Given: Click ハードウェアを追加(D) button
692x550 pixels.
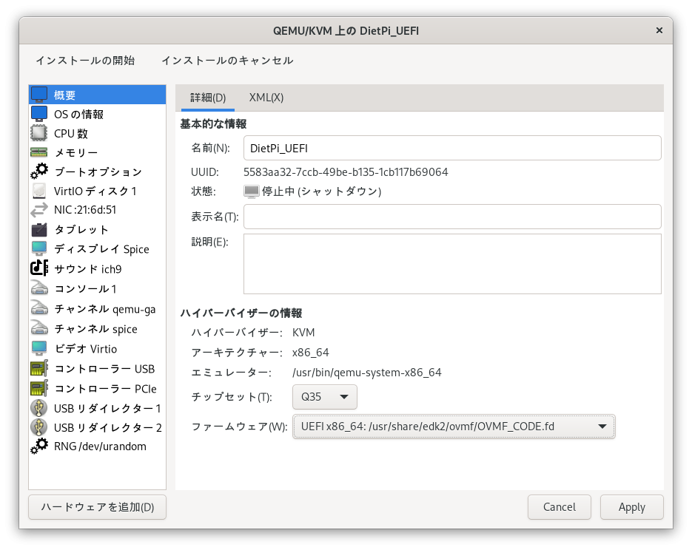Looking at the screenshot, I should tap(97, 507).
